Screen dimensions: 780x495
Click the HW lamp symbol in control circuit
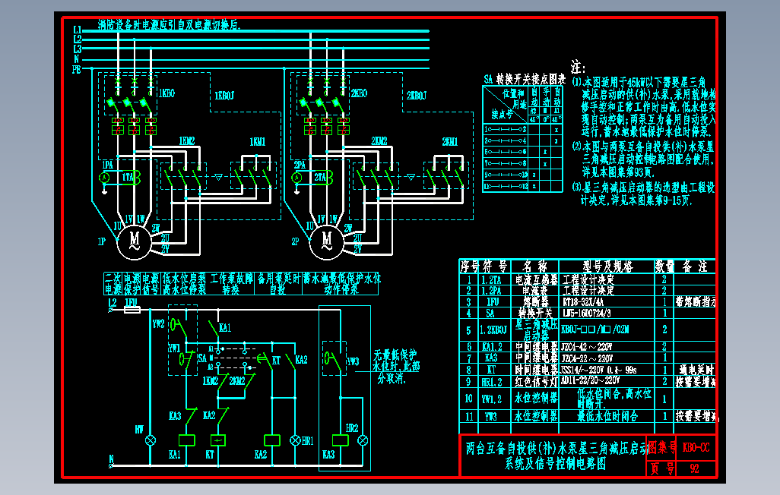pyautogui.click(x=151, y=440)
